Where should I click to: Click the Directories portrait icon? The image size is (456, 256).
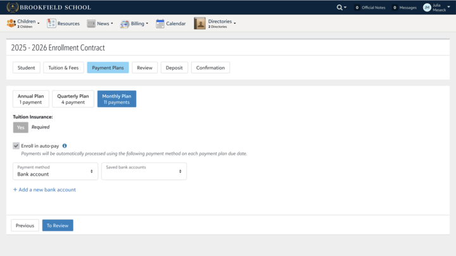[x=199, y=23]
